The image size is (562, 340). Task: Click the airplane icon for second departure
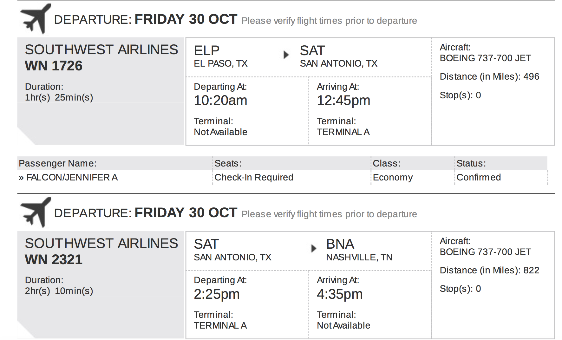35,212
